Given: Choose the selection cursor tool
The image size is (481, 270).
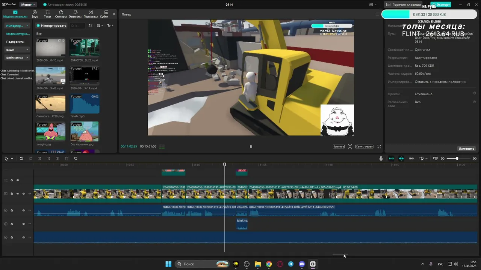Looking at the screenshot, I should point(6,159).
